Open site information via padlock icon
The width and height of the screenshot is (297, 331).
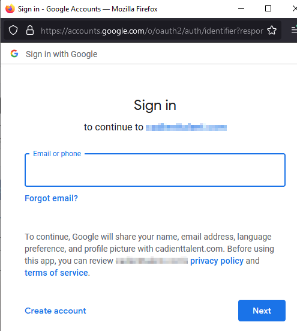click(30, 31)
